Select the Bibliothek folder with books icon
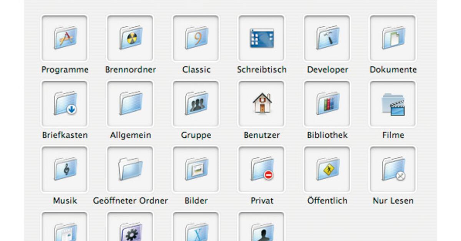461x241 pixels. coord(327,104)
